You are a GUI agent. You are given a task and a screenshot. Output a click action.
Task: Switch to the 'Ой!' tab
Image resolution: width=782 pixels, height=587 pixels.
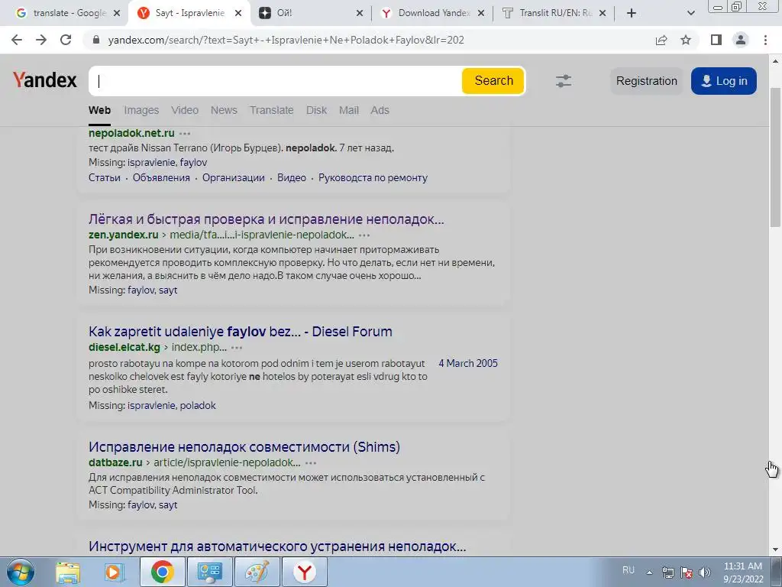(309, 13)
